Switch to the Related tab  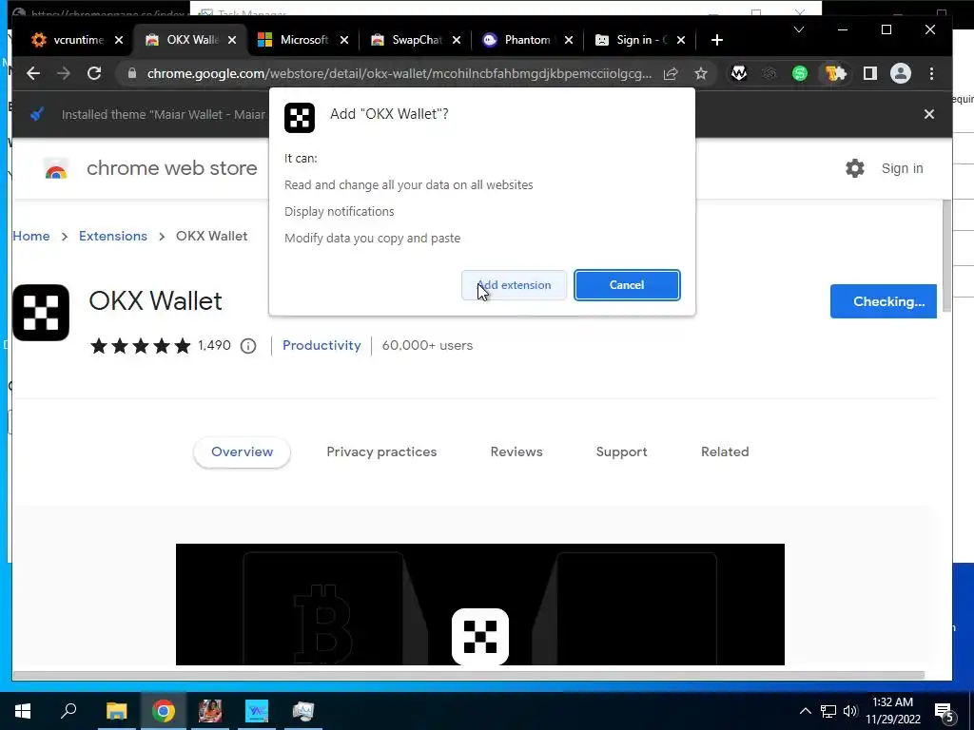click(x=725, y=451)
